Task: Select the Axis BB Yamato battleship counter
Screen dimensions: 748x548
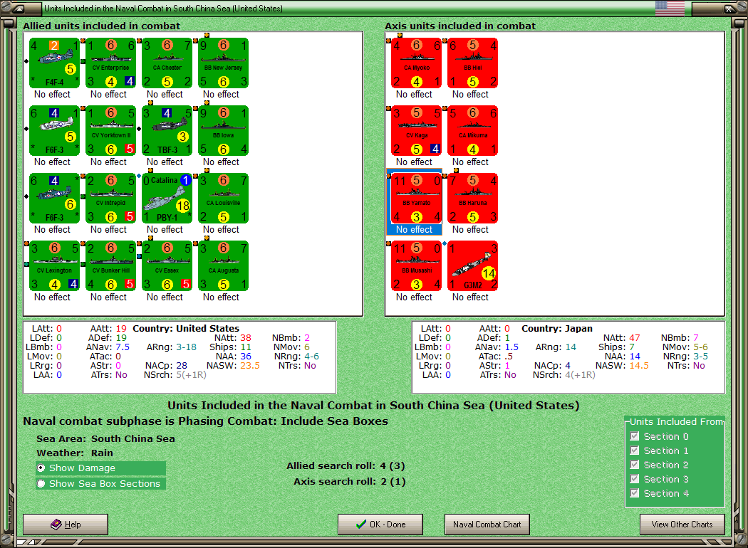Action: (417, 199)
